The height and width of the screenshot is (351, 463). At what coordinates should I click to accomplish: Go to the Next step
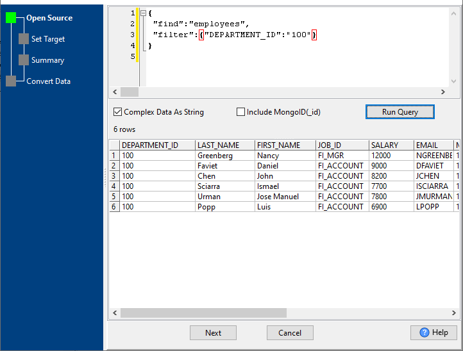click(213, 333)
